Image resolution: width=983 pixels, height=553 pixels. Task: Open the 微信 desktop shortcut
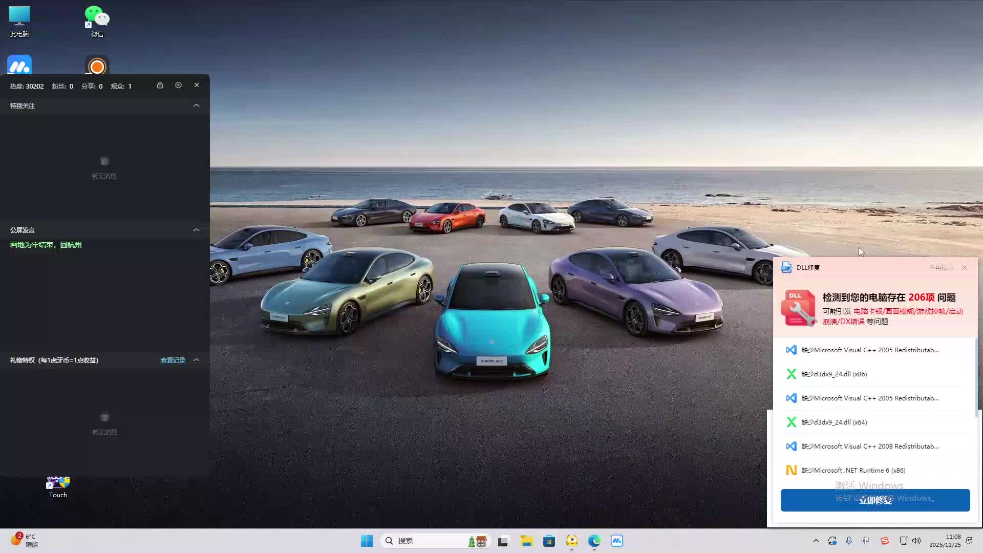[97, 22]
